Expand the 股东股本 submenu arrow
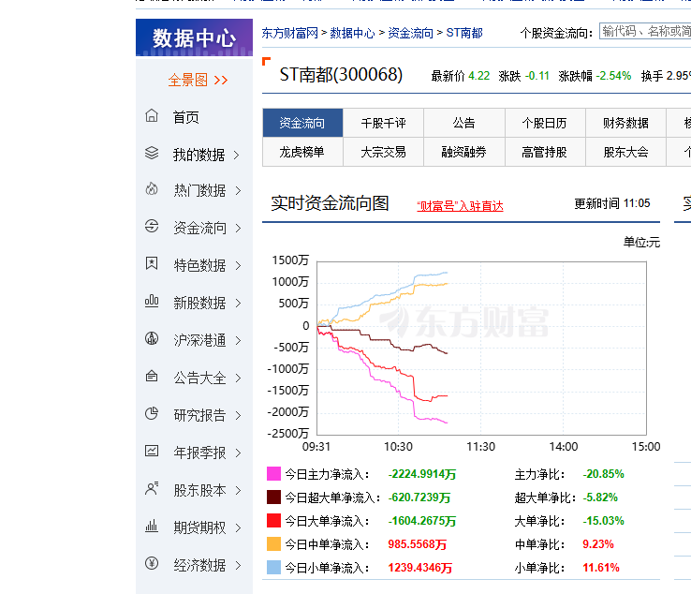691x594 pixels. click(x=238, y=490)
